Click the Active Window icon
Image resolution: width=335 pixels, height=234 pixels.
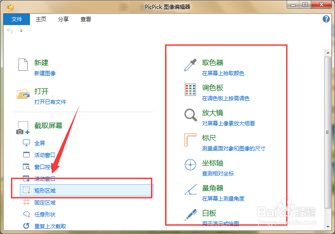coord(26,154)
